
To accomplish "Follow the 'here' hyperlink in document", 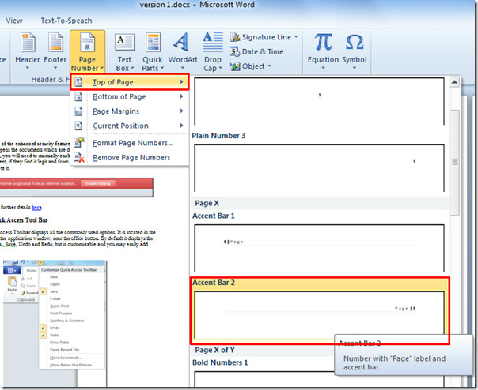I will (x=36, y=208).
